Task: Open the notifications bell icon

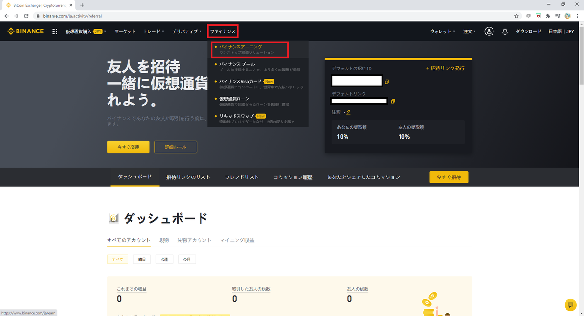Action: [505, 31]
